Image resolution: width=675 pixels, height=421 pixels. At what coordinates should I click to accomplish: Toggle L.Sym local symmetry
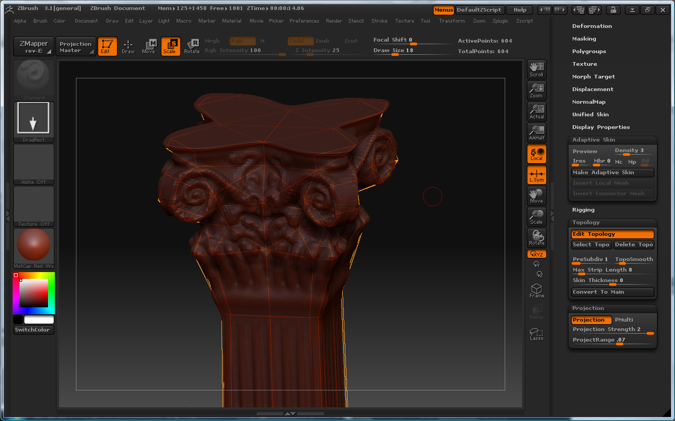536,175
